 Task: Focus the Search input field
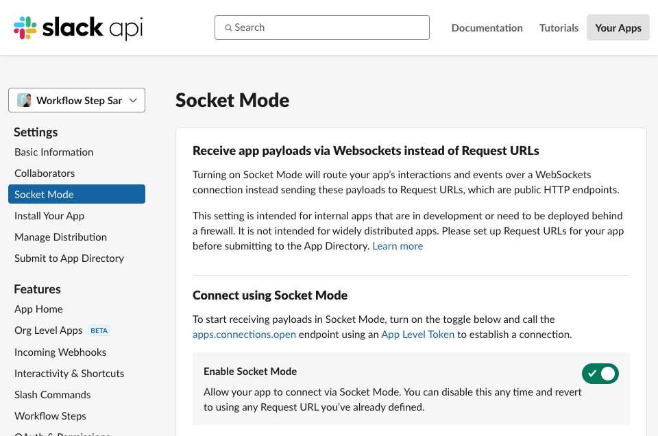pos(329,27)
